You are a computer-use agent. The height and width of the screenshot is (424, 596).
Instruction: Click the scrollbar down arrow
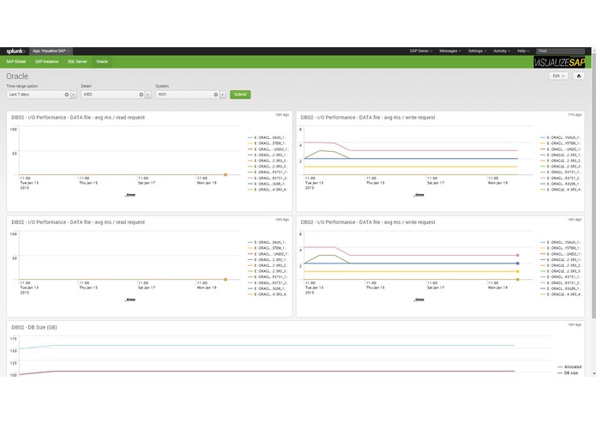point(593,374)
